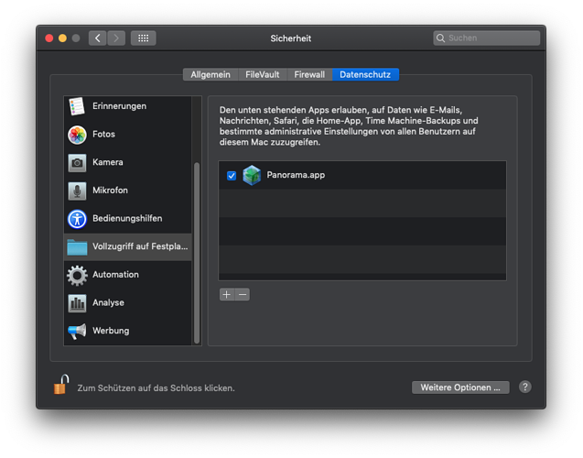Close the Sicherheit window

49,38
